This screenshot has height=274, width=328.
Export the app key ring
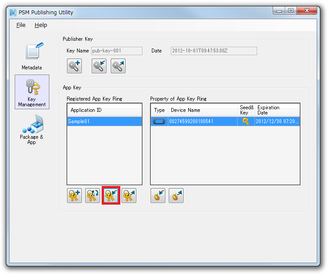pyautogui.click(x=129, y=196)
